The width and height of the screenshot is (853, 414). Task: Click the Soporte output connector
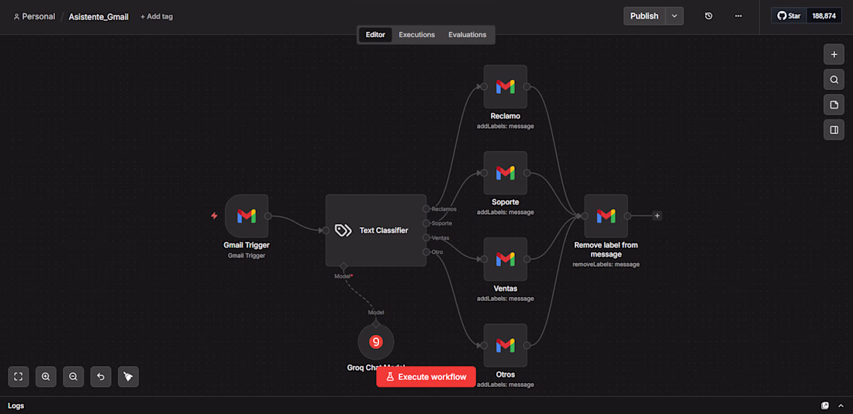click(x=426, y=223)
